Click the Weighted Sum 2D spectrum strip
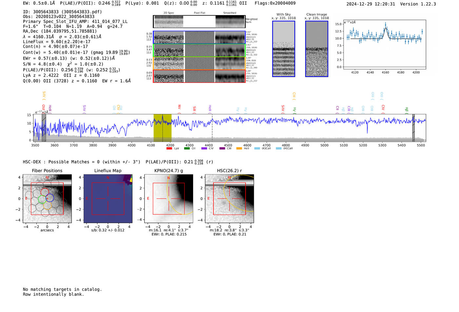Screen dimensions: 459x312 pos(199,21)
